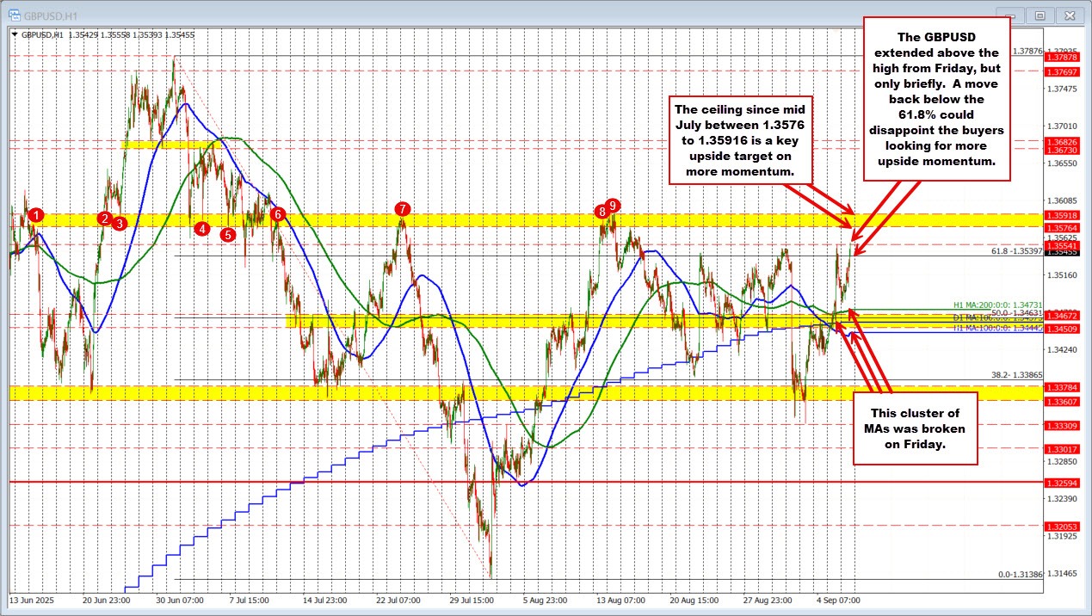This screenshot has height=616, width=1092.
Task: Click the 1.34240 price scale value
Action: (1061, 349)
